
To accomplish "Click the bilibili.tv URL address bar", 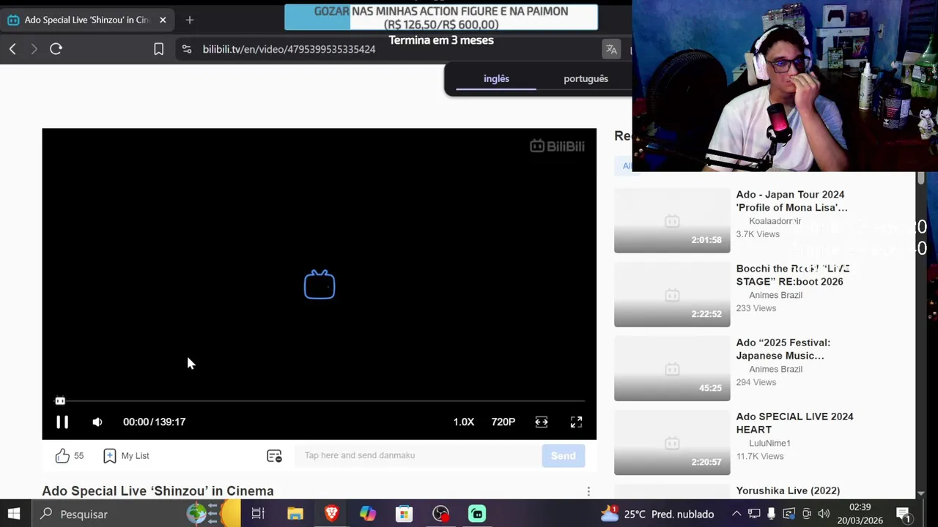I will (289, 49).
